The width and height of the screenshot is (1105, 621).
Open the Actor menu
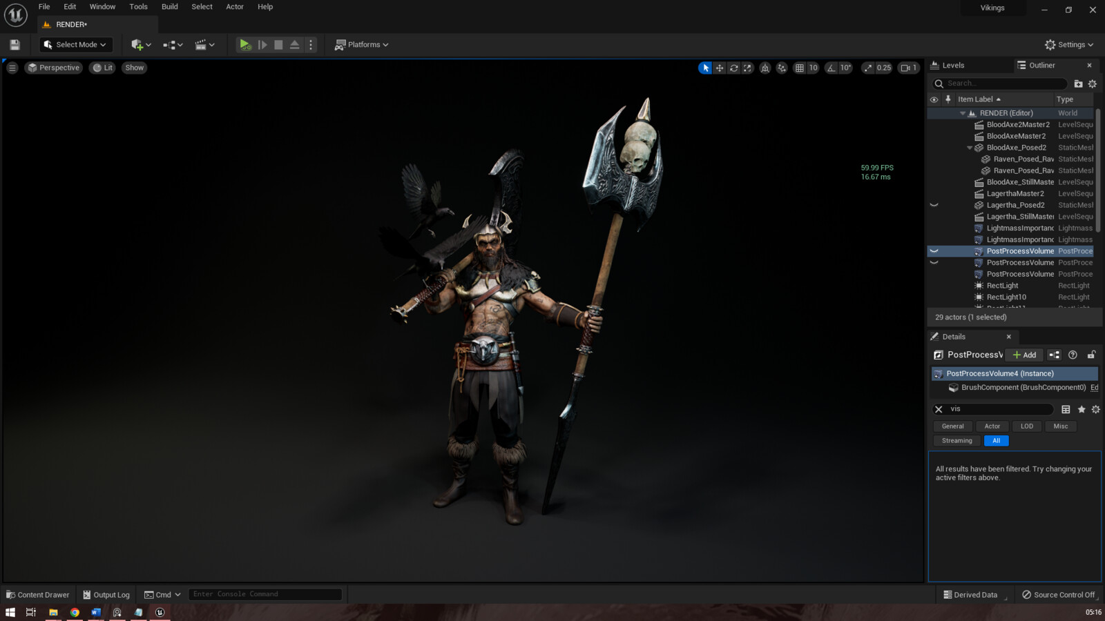(235, 7)
